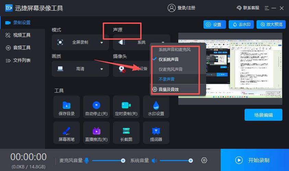Viewport: 289px width, 171px height.
Task: Click the 设置 settings button
Action: tap(215, 25)
